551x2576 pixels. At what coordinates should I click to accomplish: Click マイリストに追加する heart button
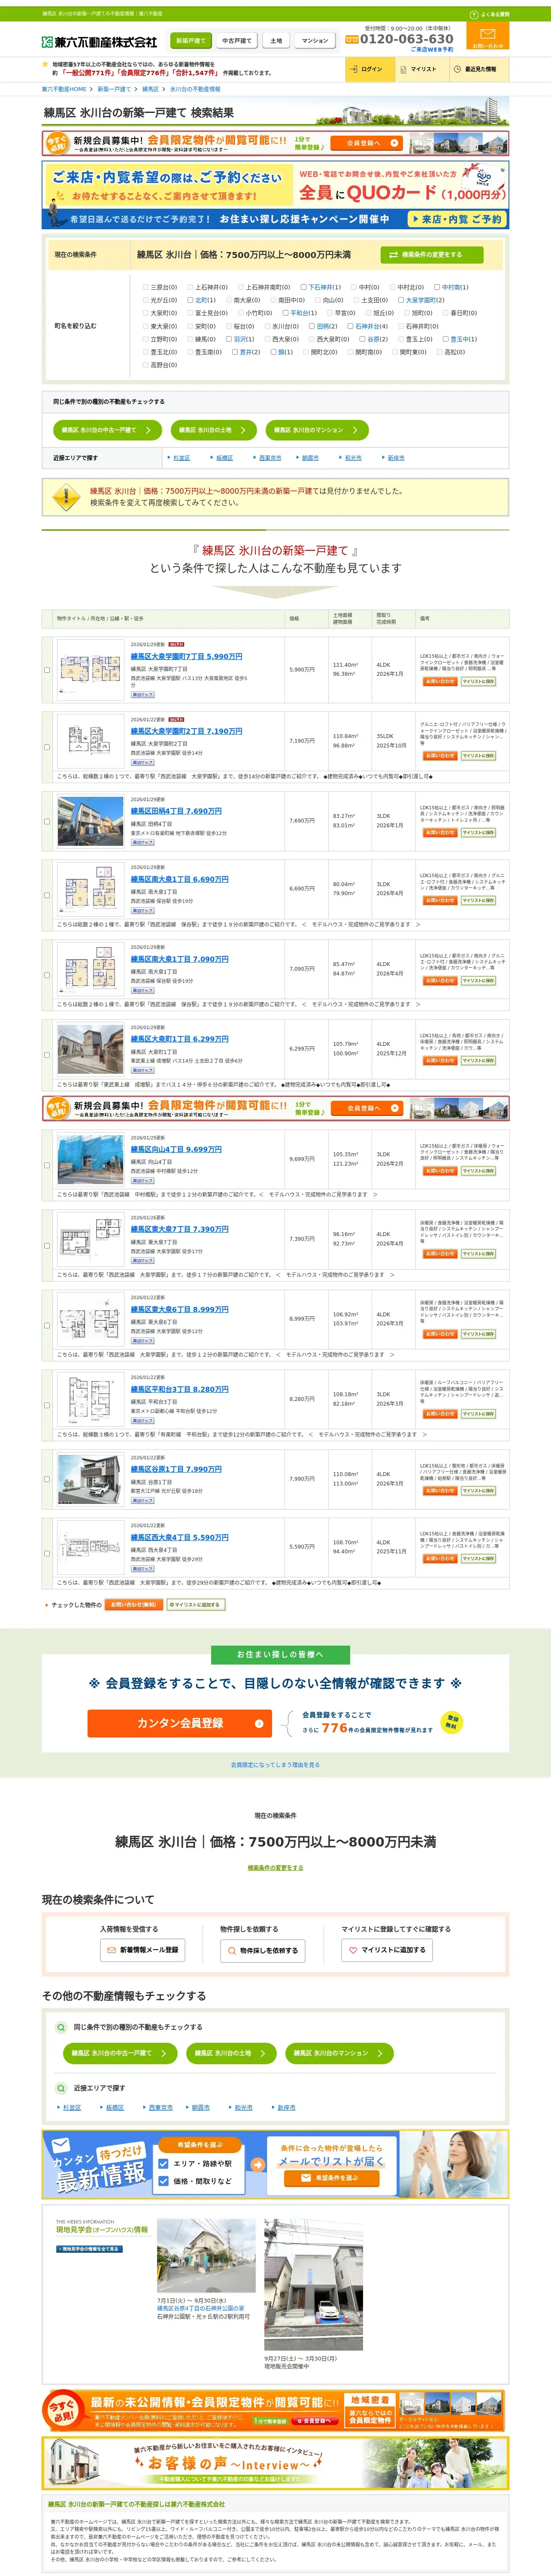(387, 1950)
